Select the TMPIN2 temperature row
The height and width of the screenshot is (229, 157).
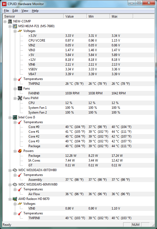coord(91,84)
